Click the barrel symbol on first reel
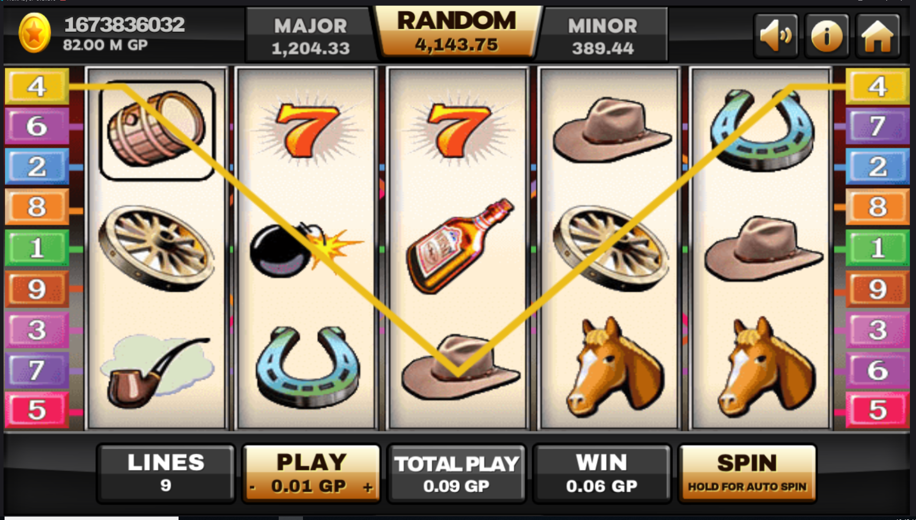Screen dimensions: 916x520 point(157,130)
